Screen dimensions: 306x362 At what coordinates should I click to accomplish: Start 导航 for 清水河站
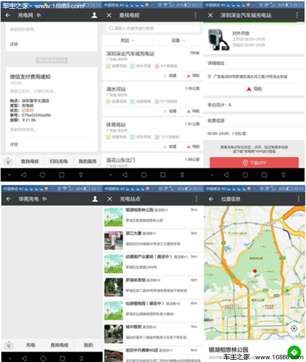pos(193,112)
